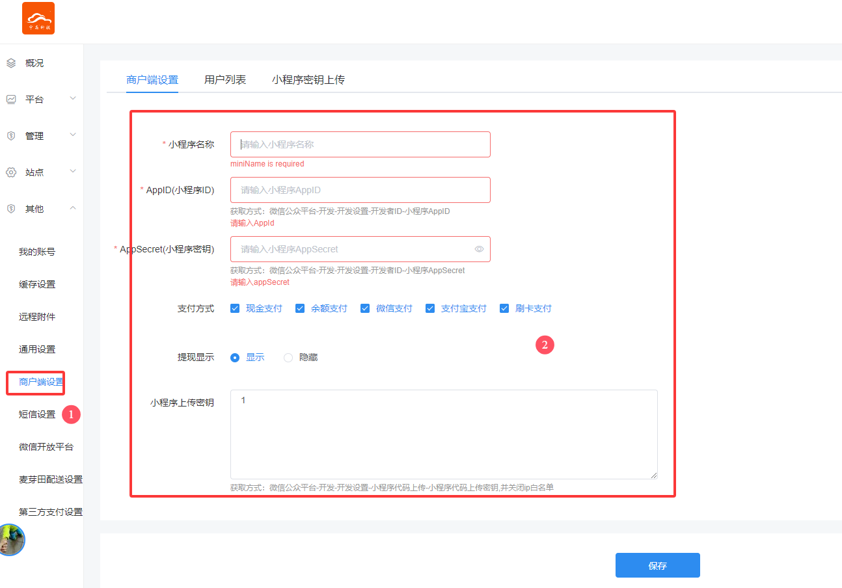Uncheck the 微信支付 checkbox
Viewport: 842px width, 588px height.
365,308
